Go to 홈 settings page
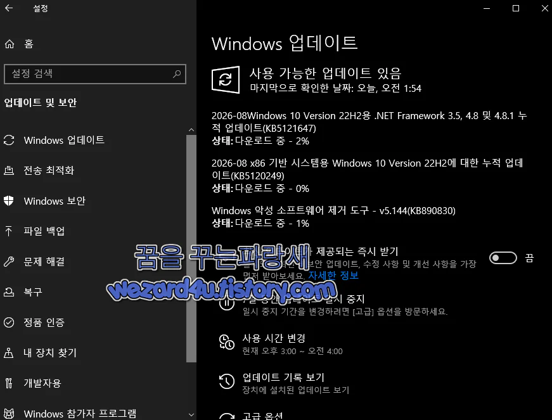The width and height of the screenshot is (552, 420). (x=93, y=44)
